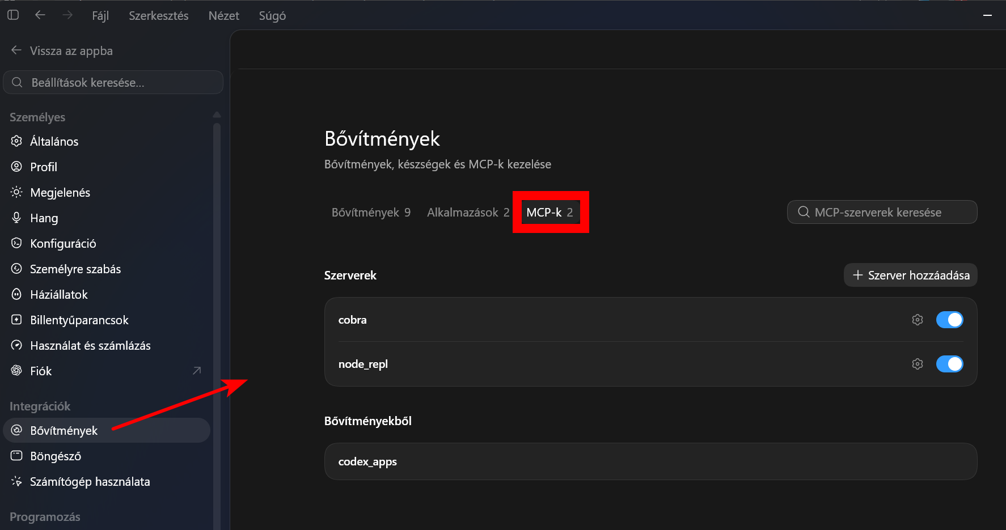Click the node_repl server name

[x=363, y=364]
